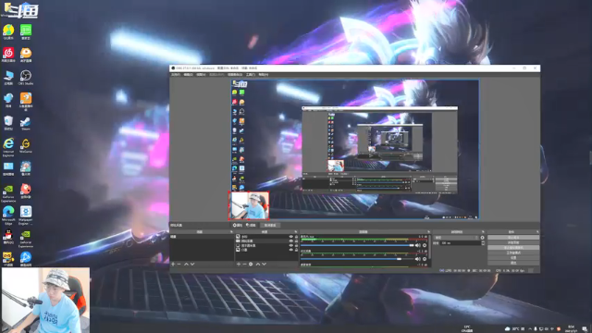Open Steam desktop shortcut
592x333 pixels.
click(x=26, y=123)
